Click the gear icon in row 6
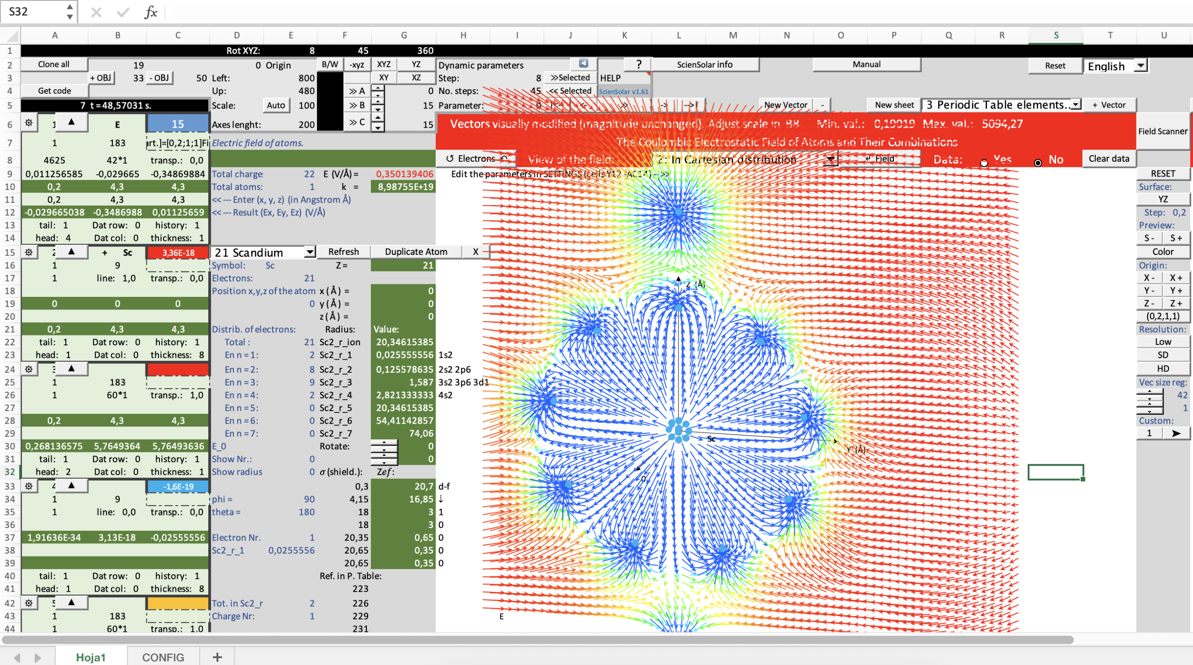This screenshot has height=665, width=1193. pos(29,123)
